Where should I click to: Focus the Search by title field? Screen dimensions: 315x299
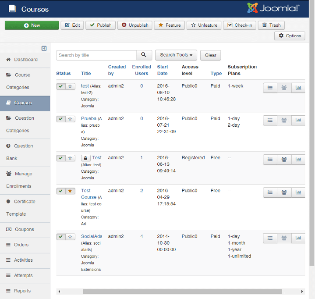(97, 55)
